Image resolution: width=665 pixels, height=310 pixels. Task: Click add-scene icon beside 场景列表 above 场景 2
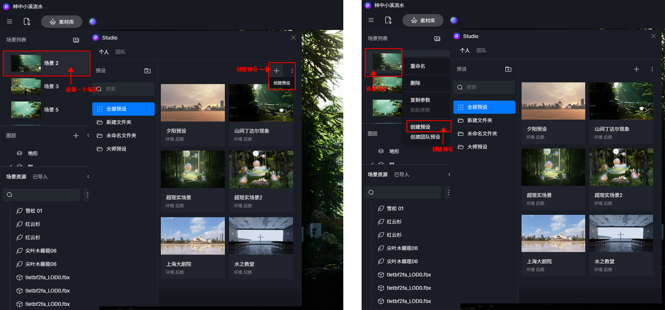pos(76,40)
